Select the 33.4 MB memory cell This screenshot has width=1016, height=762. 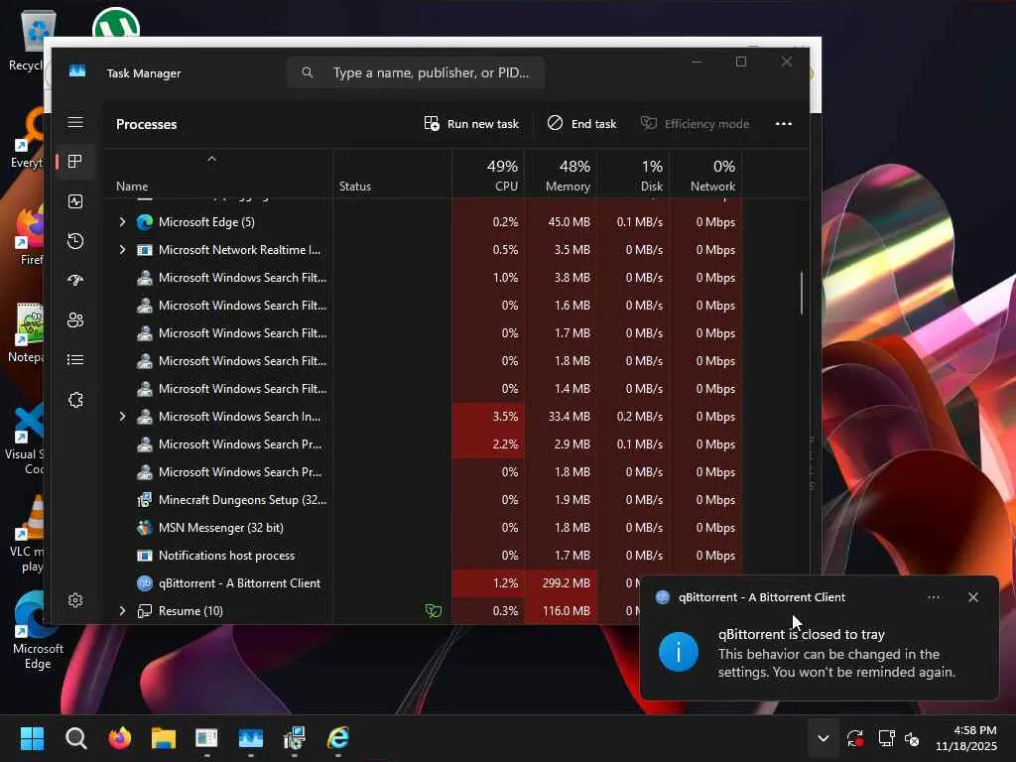(562, 417)
